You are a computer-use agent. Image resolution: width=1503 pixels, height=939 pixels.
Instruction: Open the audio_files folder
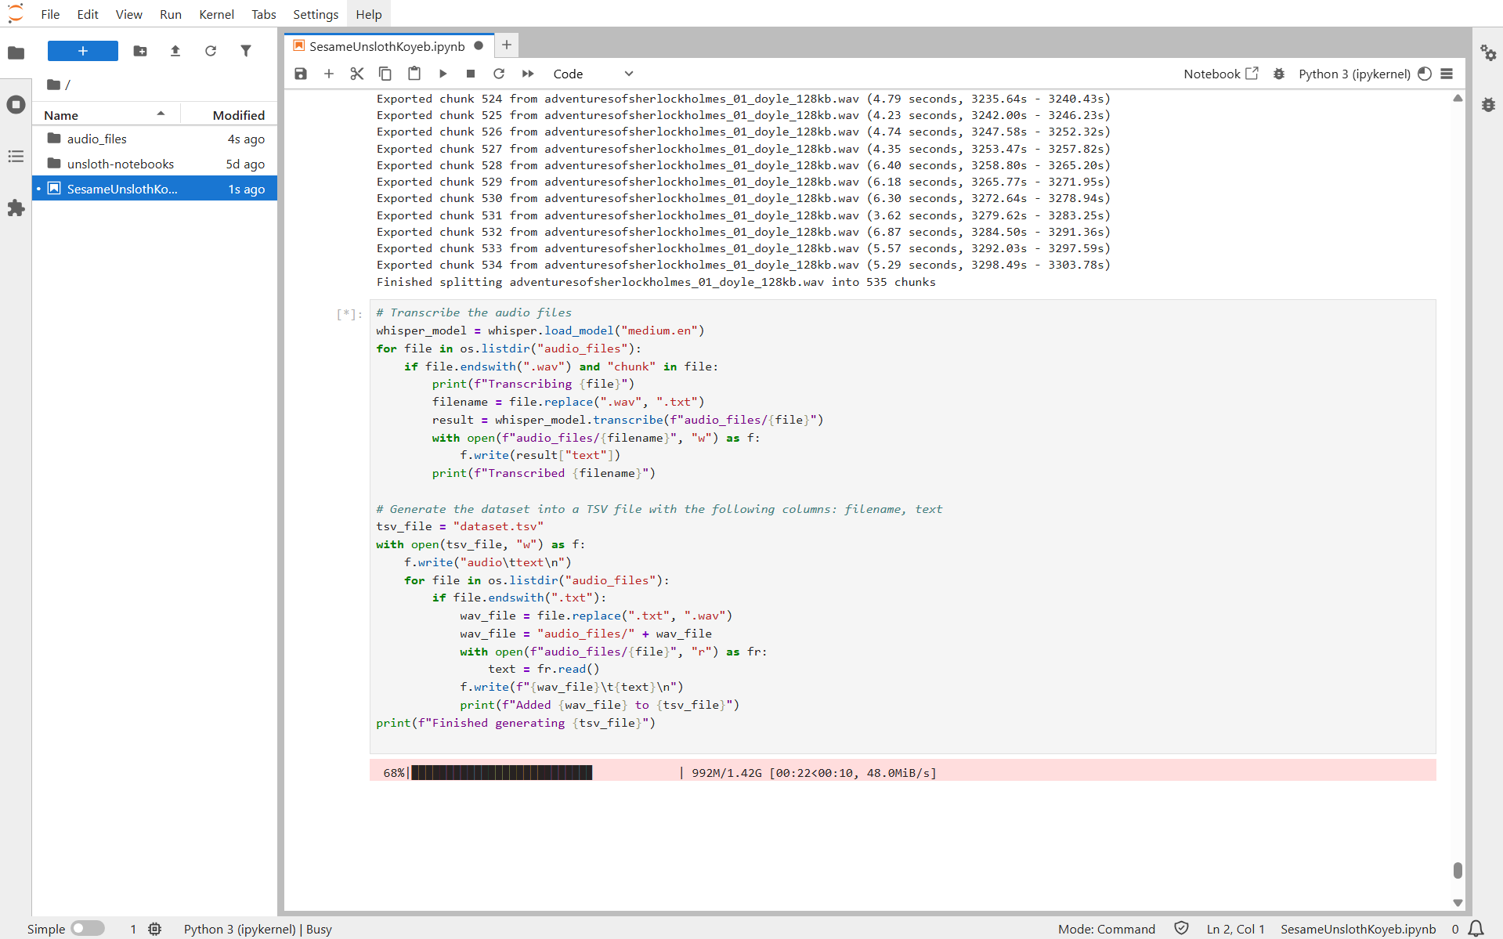(x=97, y=139)
